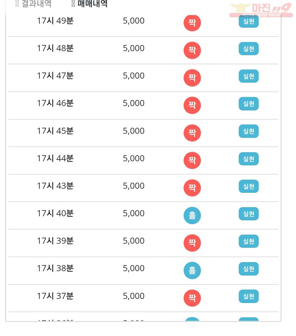Select the 홀 badge in the 17시 38분 row
296x336 pixels.
192,270
